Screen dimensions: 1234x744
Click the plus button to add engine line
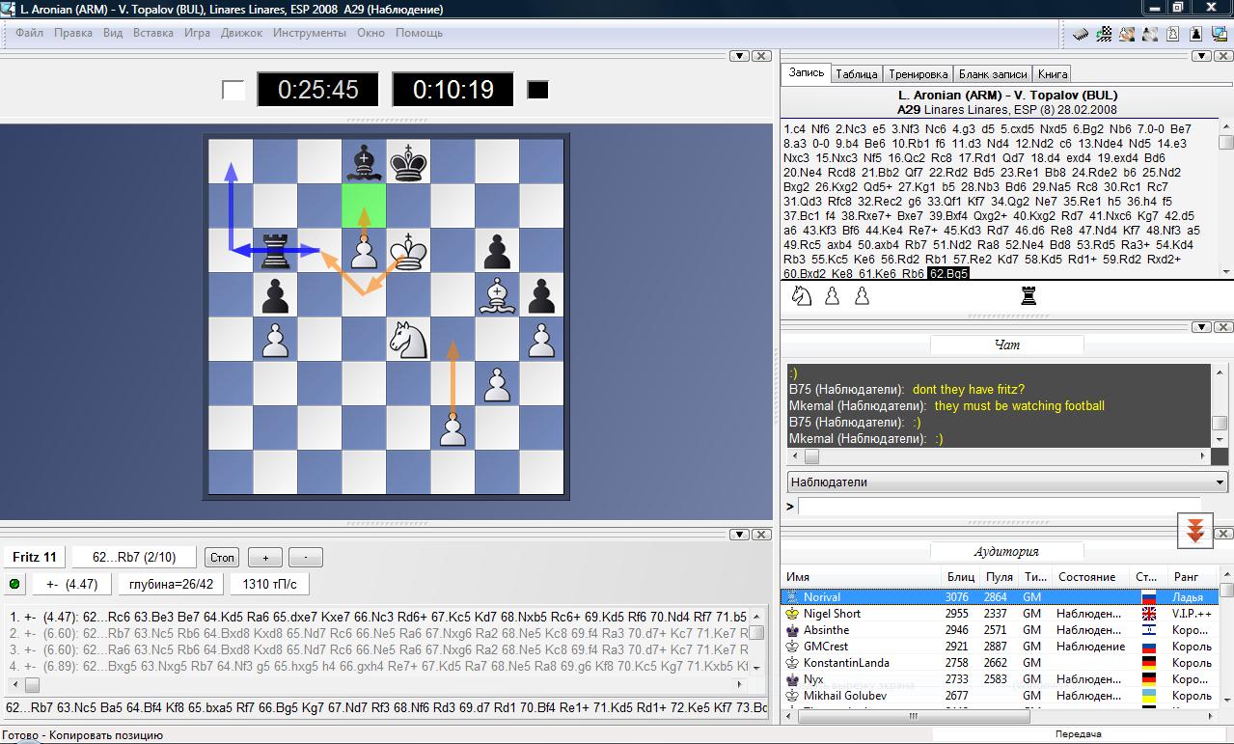[264, 558]
